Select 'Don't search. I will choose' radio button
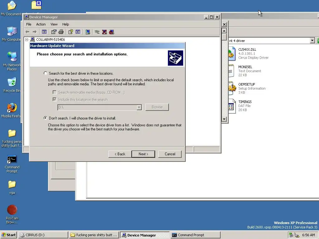 tap(45, 118)
